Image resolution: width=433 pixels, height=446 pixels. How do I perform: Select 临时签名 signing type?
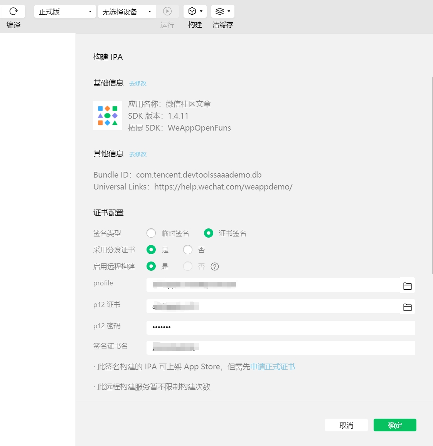(151, 233)
